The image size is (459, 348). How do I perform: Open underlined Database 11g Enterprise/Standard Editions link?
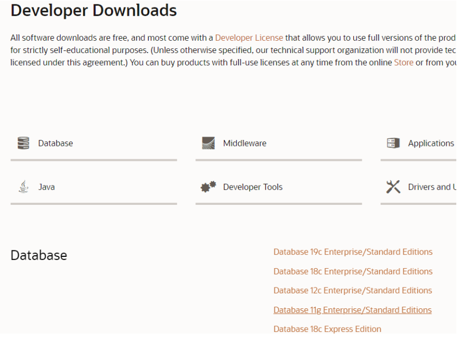352,310
